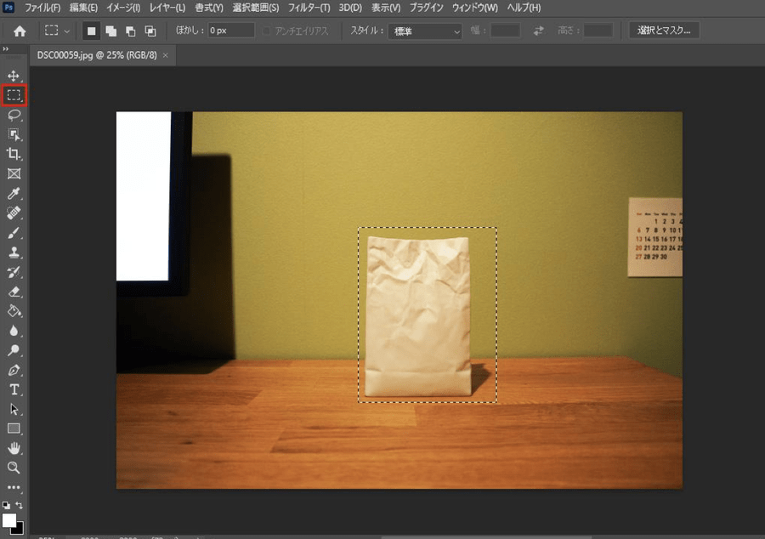765x539 pixels.
Task: Click the 高さ height input field
Action: click(598, 31)
